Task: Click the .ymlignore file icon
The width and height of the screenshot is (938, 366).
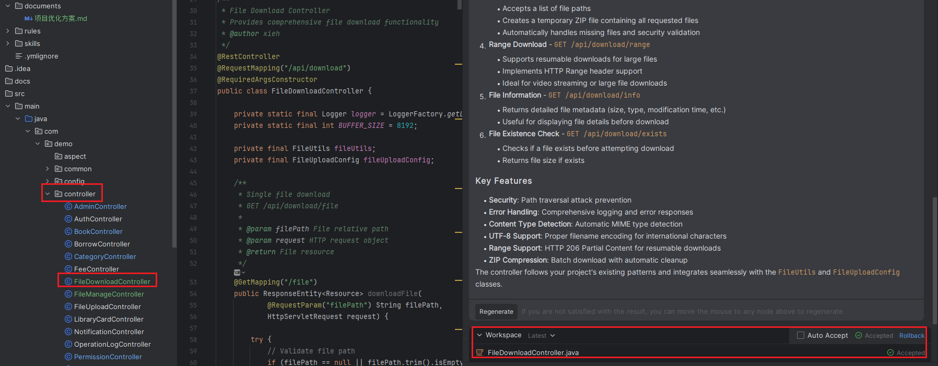Action: tap(19, 56)
